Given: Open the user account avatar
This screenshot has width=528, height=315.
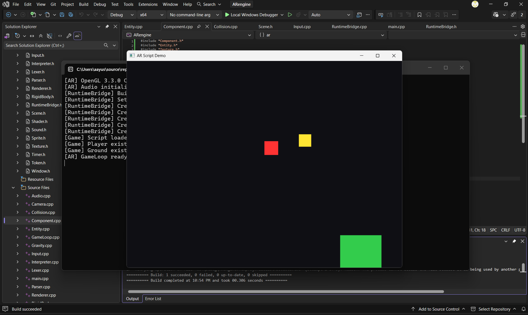Looking at the screenshot, I should click(x=475, y=4).
